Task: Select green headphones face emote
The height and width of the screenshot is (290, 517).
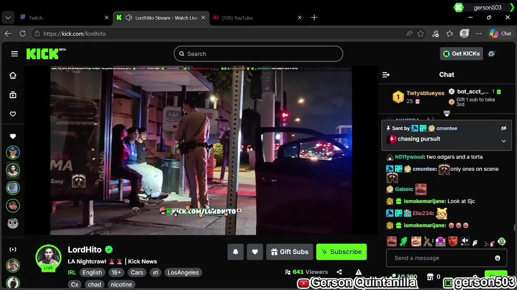Action: tap(502, 242)
